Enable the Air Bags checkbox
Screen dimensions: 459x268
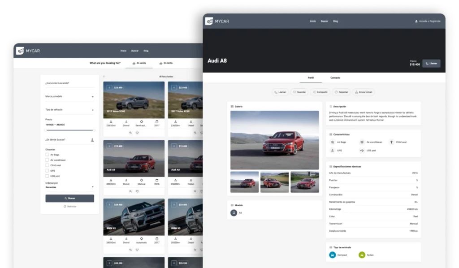47,155
